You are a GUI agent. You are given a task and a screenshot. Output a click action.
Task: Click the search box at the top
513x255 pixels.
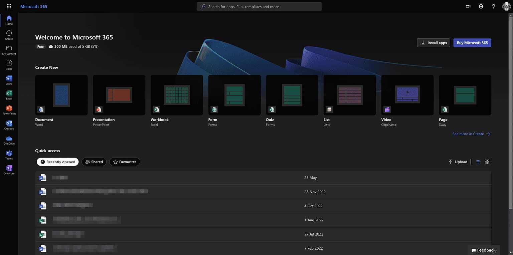pos(259,7)
